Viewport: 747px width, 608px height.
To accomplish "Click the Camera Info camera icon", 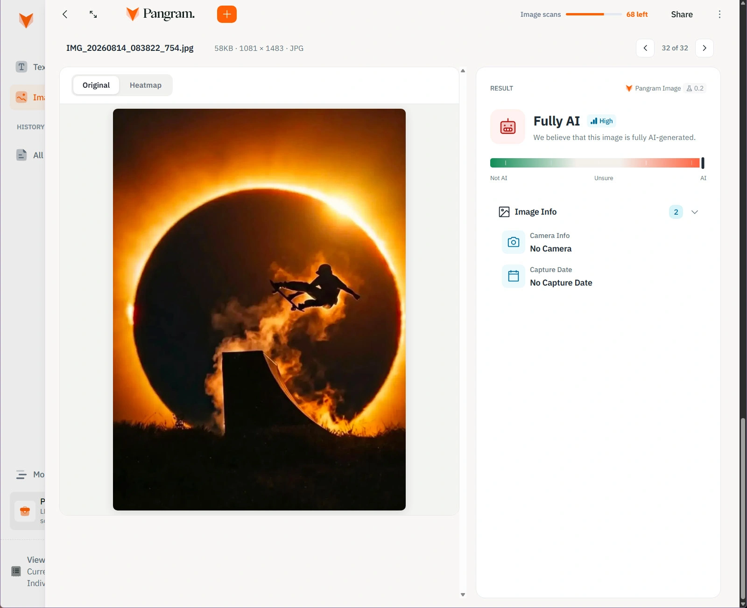I will (514, 242).
